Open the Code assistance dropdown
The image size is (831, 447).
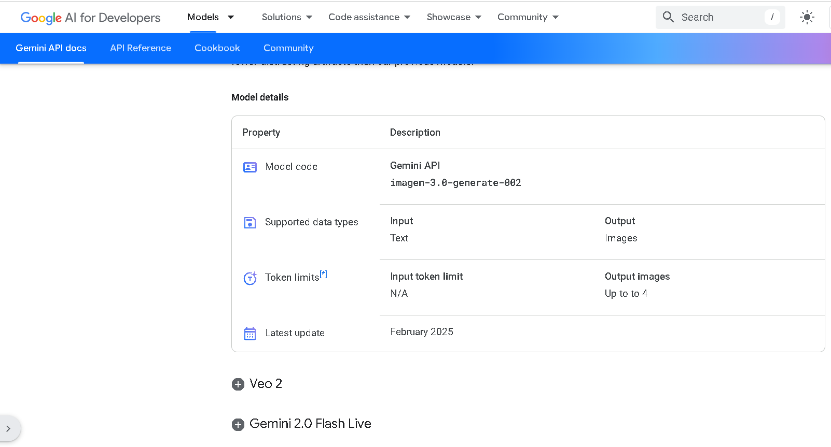pyautogui.click(x=369, y=17)
